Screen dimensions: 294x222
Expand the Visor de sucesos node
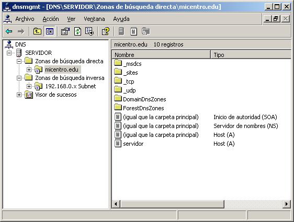pos(19,95)
